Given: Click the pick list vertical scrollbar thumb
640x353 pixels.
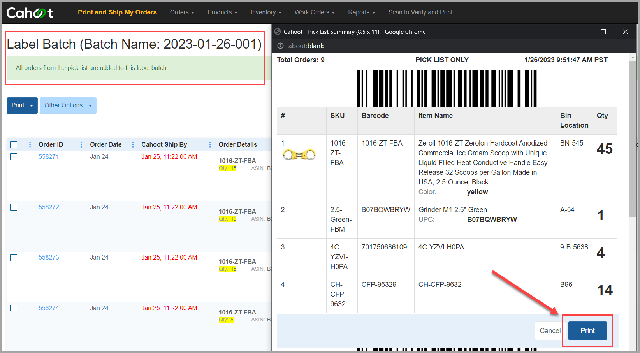Looking at the screenshot, I should coord(633,139).
